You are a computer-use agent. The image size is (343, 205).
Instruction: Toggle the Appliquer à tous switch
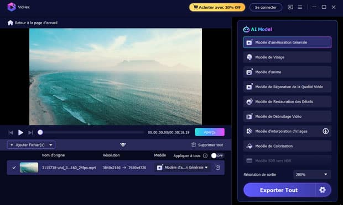[217, 155]
